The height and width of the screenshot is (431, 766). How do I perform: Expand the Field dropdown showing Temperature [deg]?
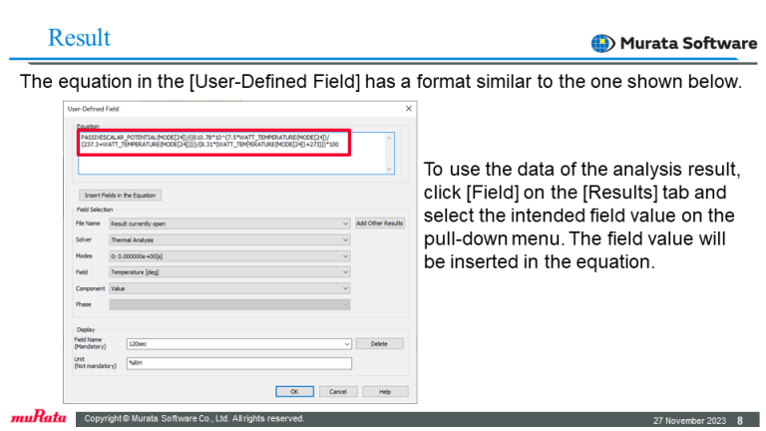click(x=229, y=272)
